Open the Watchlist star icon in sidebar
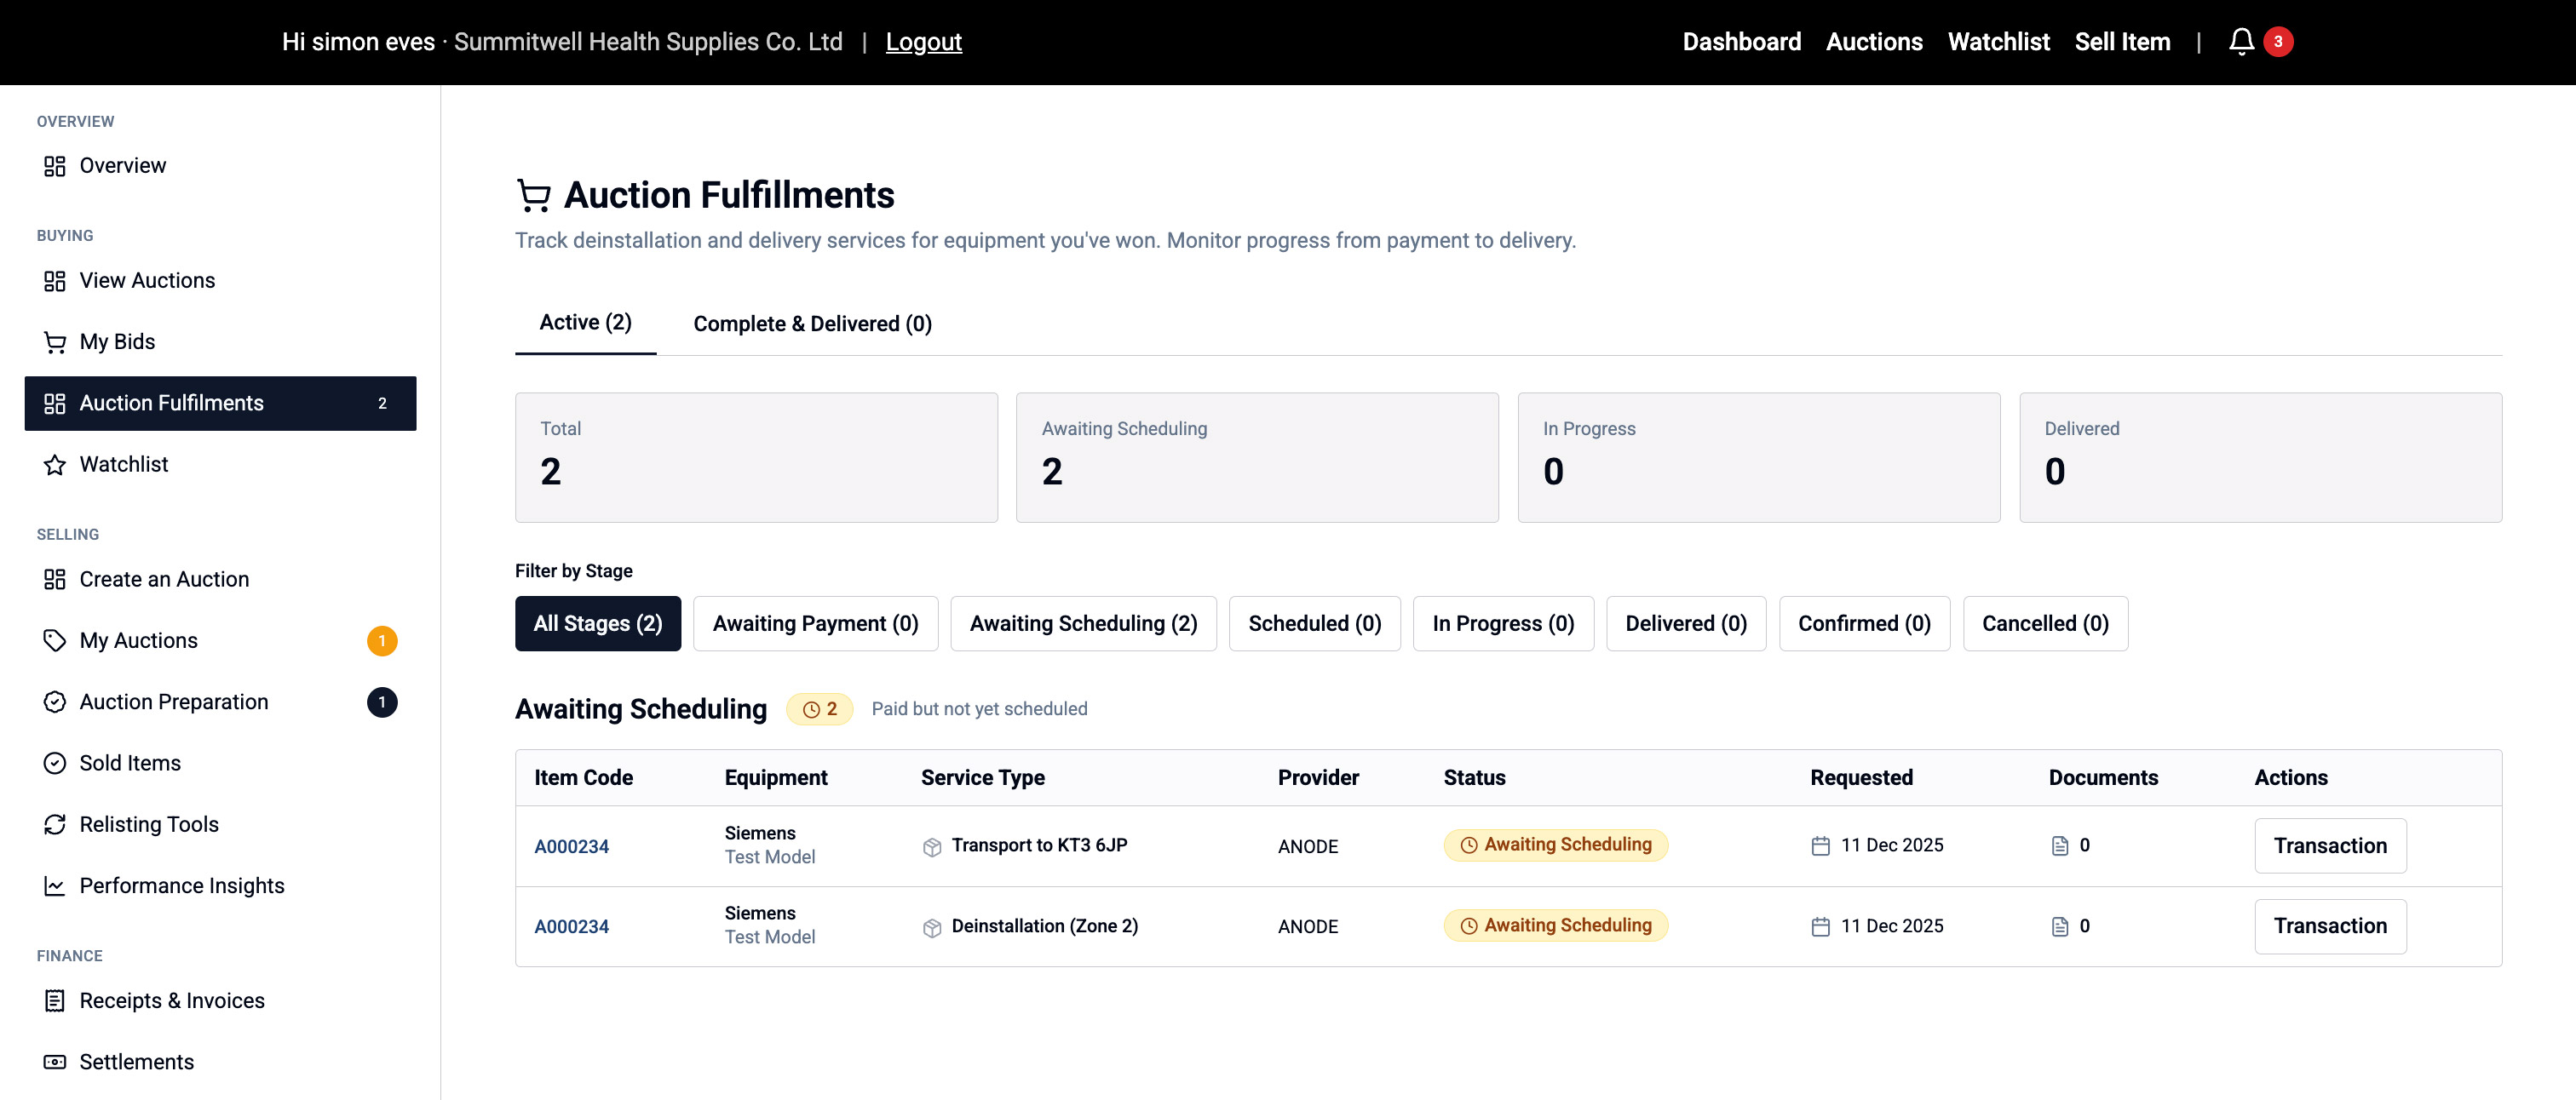The height and width of the screenshot is (1100, 2576). [54, 465]
